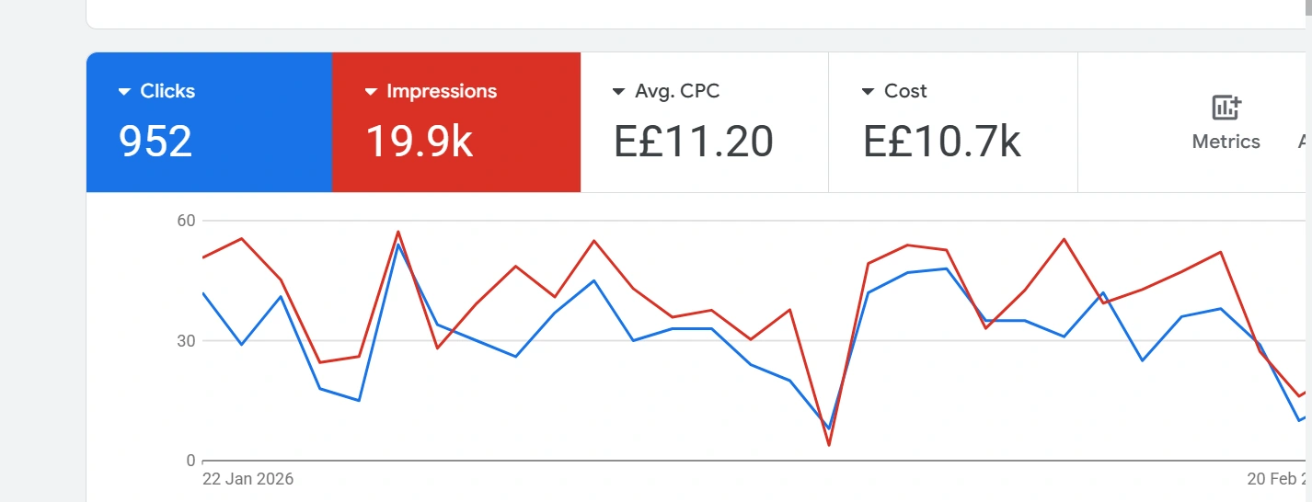Screen dimensions: 1312x502
Task: Select the blue Clicks scorecard value 952
Action: tap(155, 142)
